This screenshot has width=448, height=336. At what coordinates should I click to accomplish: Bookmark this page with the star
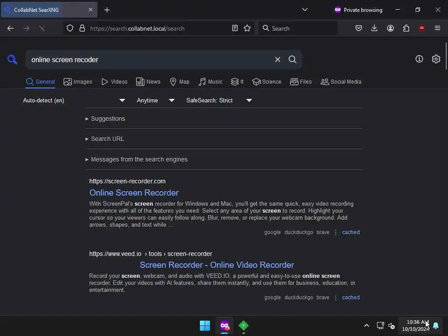pos(247,28)
